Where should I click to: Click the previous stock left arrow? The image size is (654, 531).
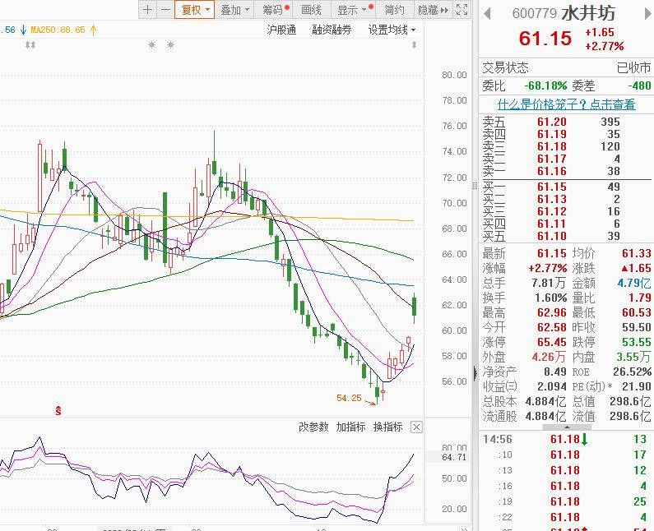[x=487, y=13]
